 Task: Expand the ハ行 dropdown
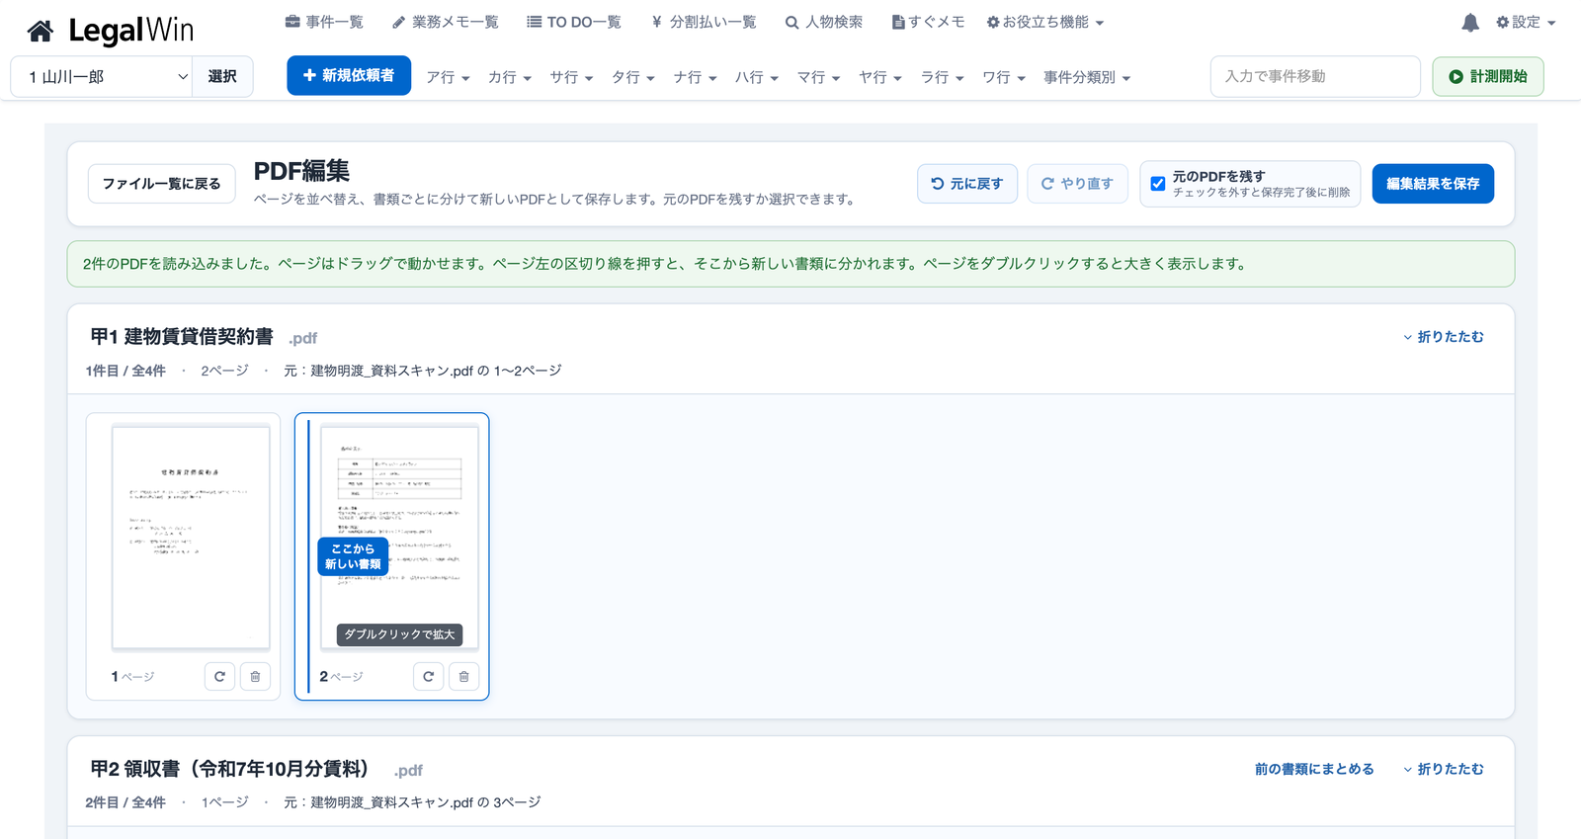(x=757, y=77)
